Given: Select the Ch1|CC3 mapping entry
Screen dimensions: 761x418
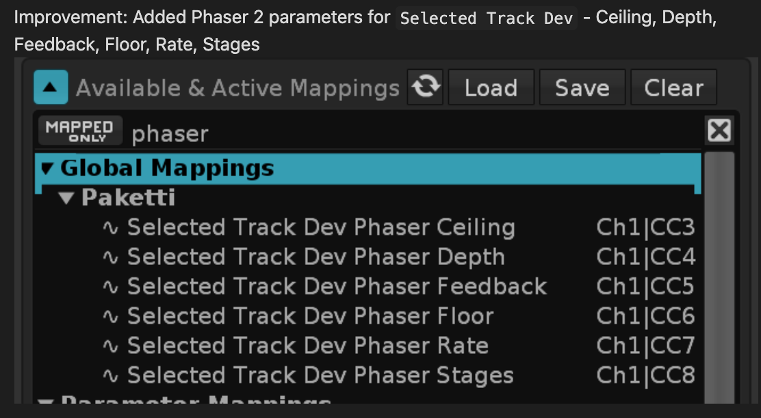Looking at the screenshot, I should (645, 227).
